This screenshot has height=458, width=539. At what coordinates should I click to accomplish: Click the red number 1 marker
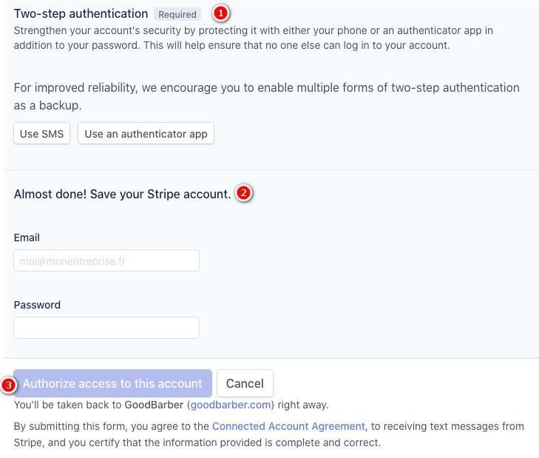(x=220, y=13)
